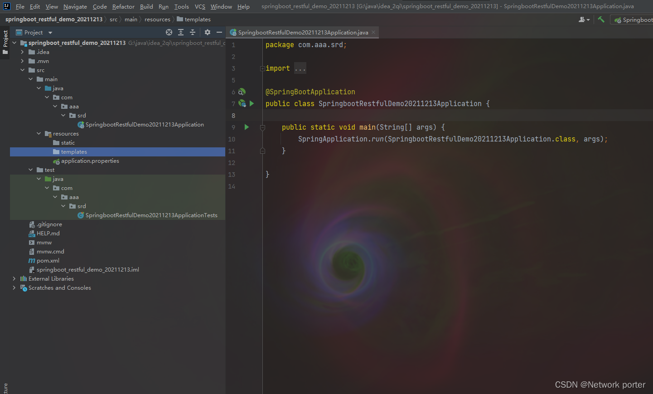Open the Edit menu
This screenshot has height=394, width=653.
pos(35,6)
